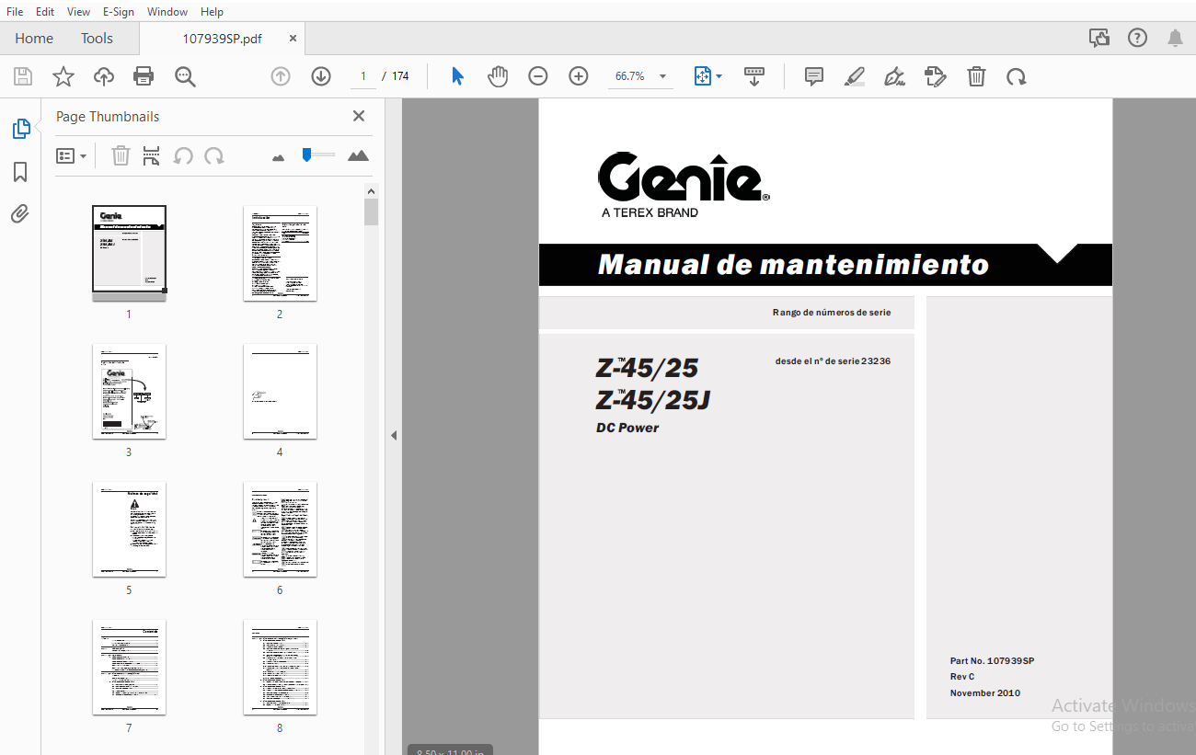Screen dimensions: 1196x755
Task: Collapse the navigation pane arrow
Action: (394, 435)
